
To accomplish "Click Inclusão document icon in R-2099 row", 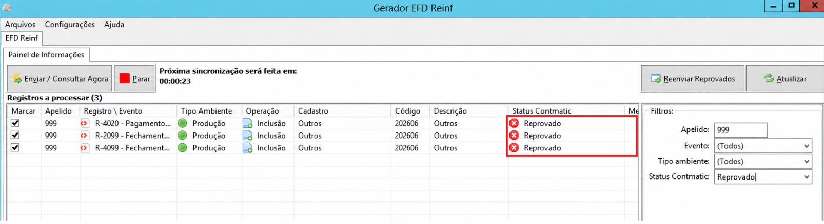I will pyautogui.click(x=247, y=136).
